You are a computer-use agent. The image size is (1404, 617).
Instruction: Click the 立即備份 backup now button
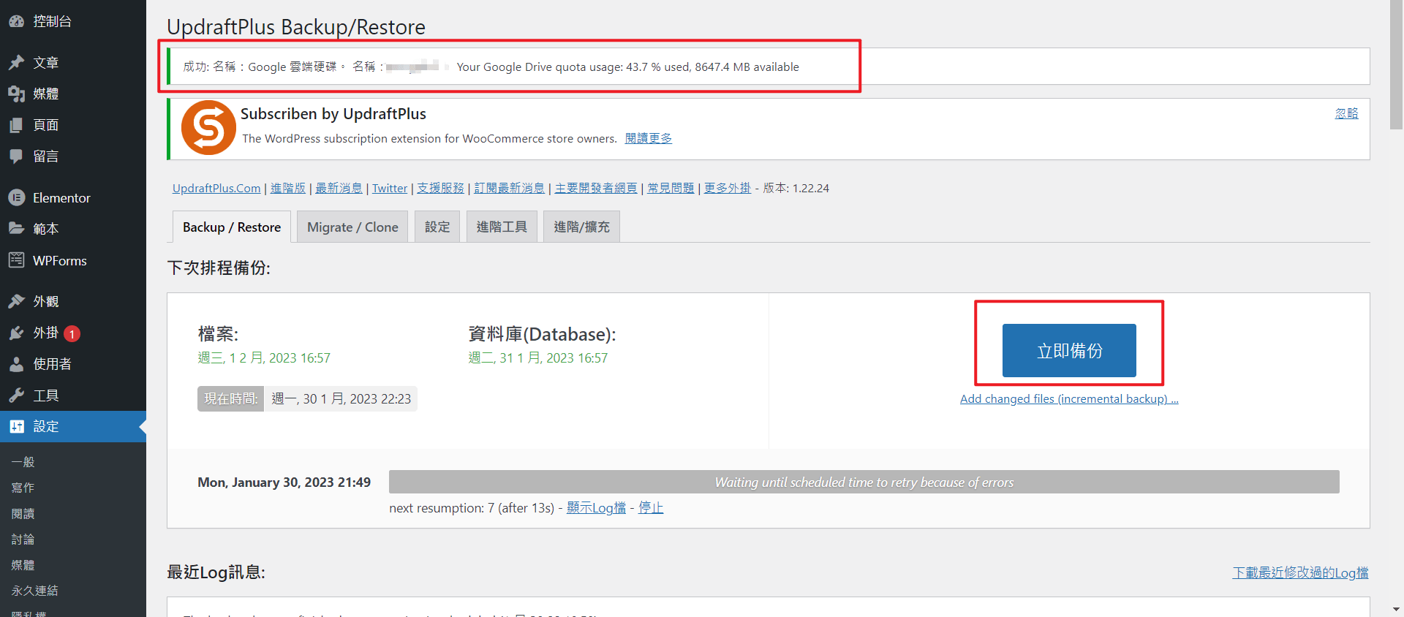tap(1069, 350)
